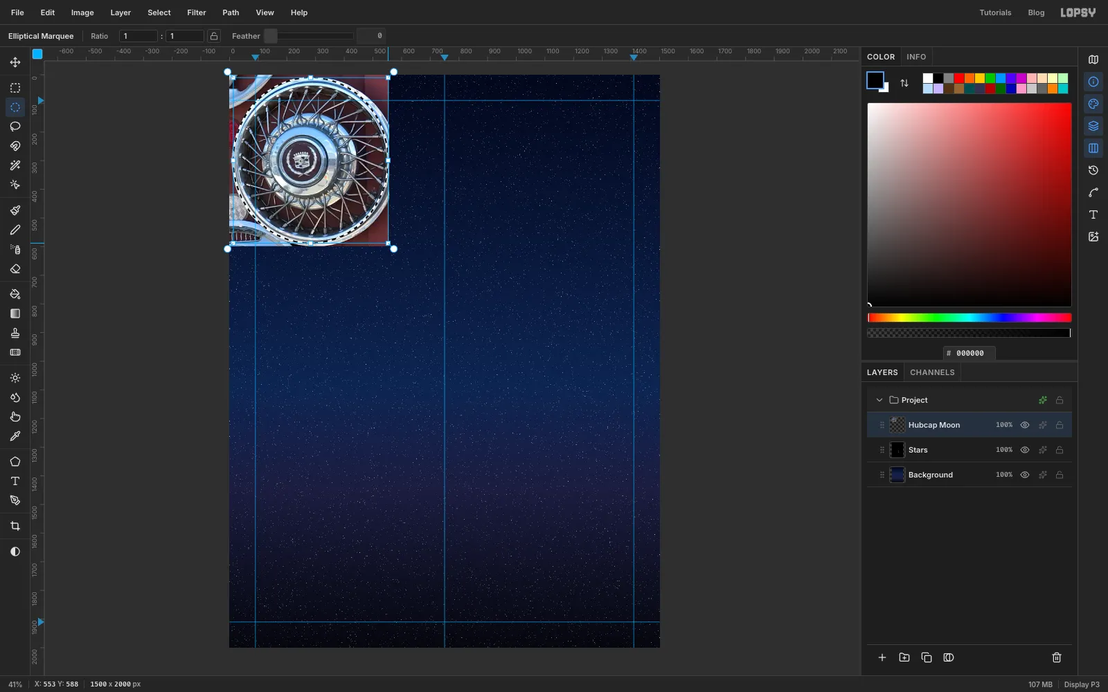Image resolution: width=1108 pixels, height=692 pixels.
Task: Hide the Background layer
Action: [x=1025, y=475]
